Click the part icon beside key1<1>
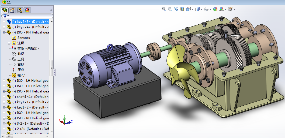The width and height of the screenshot is (285, 138). (9, 102)
